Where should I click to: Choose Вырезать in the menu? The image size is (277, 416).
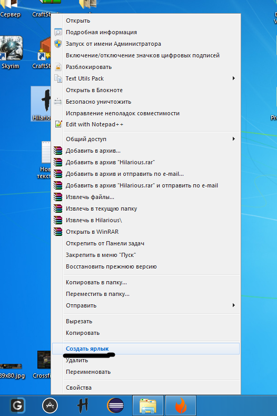click(146, 321)
